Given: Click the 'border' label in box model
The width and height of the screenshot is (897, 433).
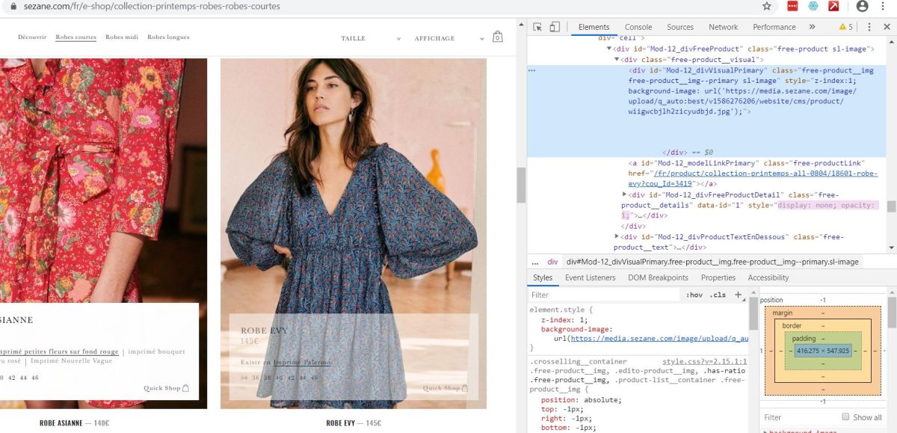Looking at the screenshot, I should coord(792,325).
